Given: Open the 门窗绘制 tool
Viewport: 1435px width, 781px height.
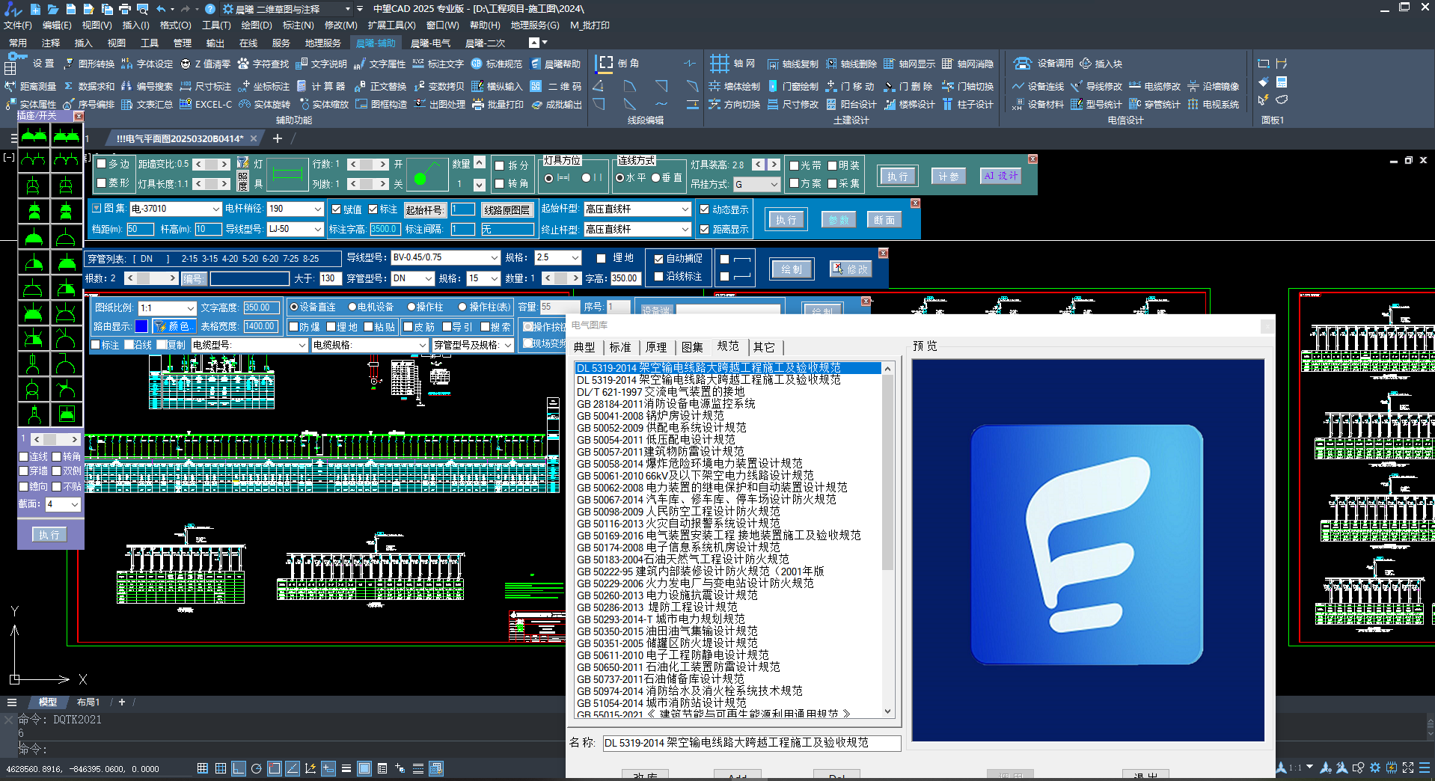Looking at the screenshot, I should [x=793, y=87].
